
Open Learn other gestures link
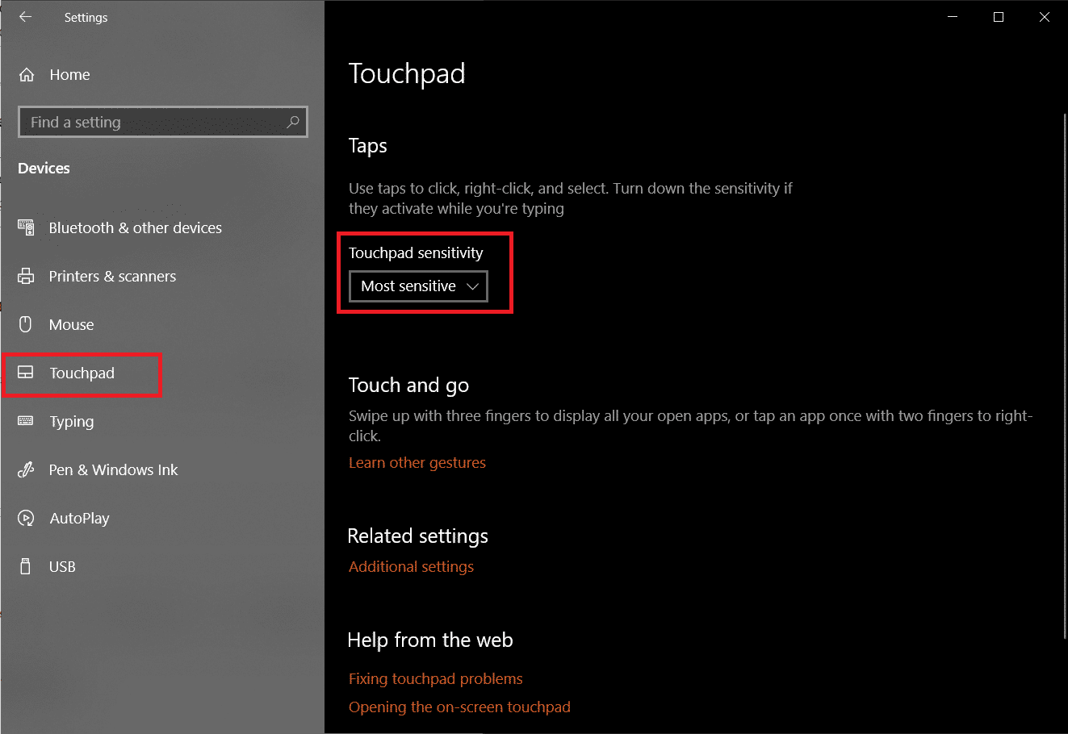(417, 463)
